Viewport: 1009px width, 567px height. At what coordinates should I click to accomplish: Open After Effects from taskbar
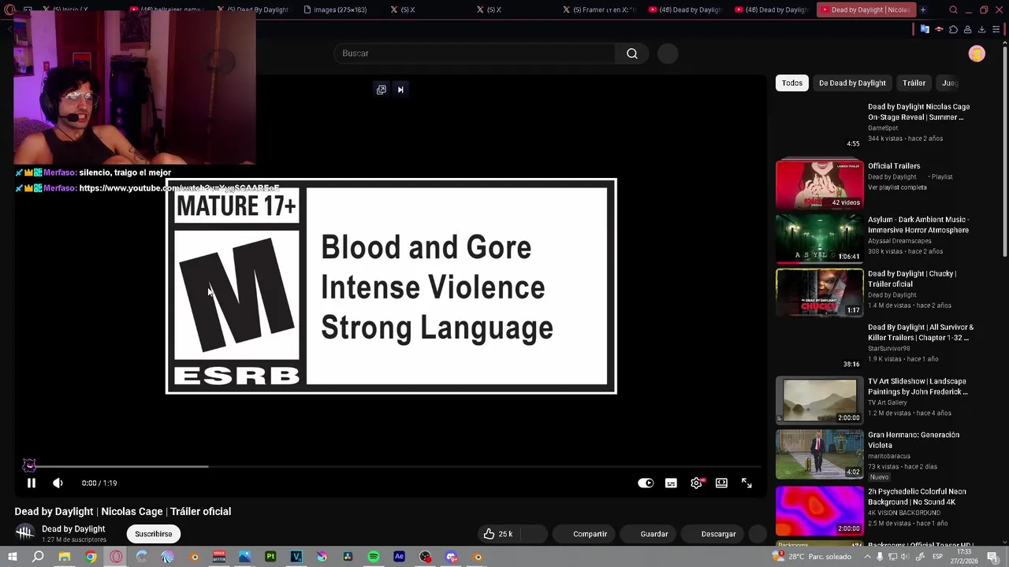399,557
